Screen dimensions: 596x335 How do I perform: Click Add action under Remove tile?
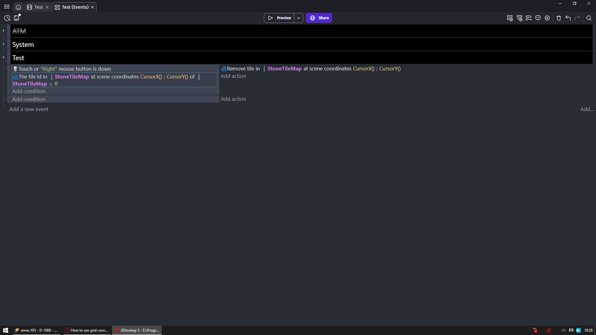point(233,76)
